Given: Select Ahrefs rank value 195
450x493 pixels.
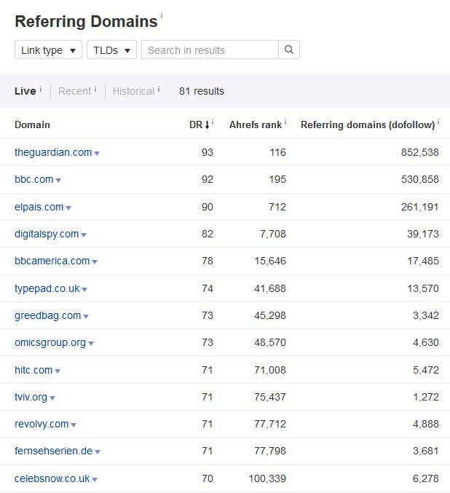Looking at the screenshot, I should pyautogui.click(x=277, y=180).
